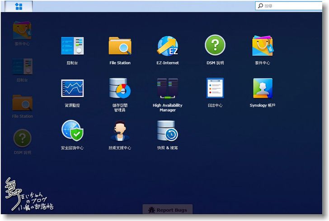329x221 pixels.
Task: Open 技術支援中心 support center
Action: 120,131
